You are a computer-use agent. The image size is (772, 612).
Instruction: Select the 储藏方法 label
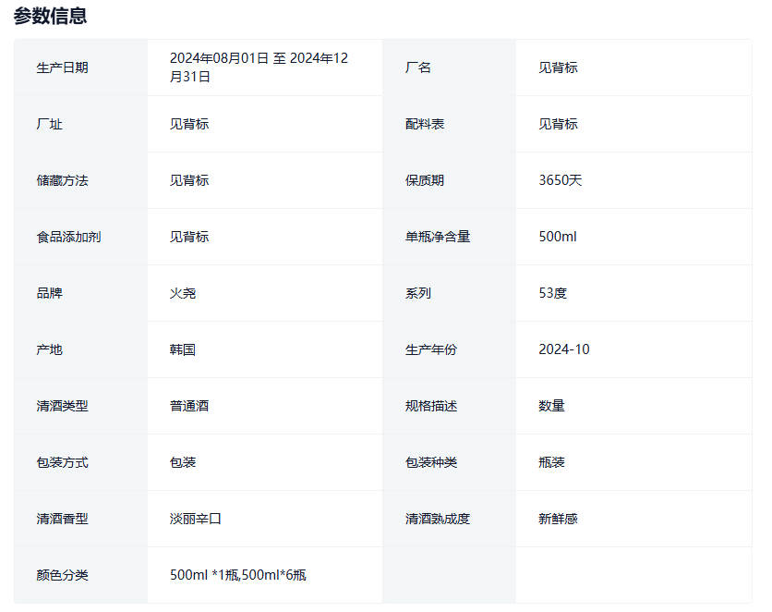point(63,180)
